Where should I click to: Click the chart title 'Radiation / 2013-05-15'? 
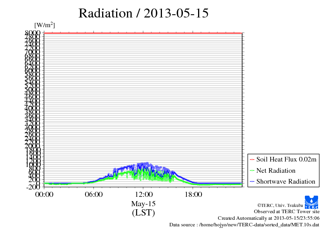[x=143, y=13]
